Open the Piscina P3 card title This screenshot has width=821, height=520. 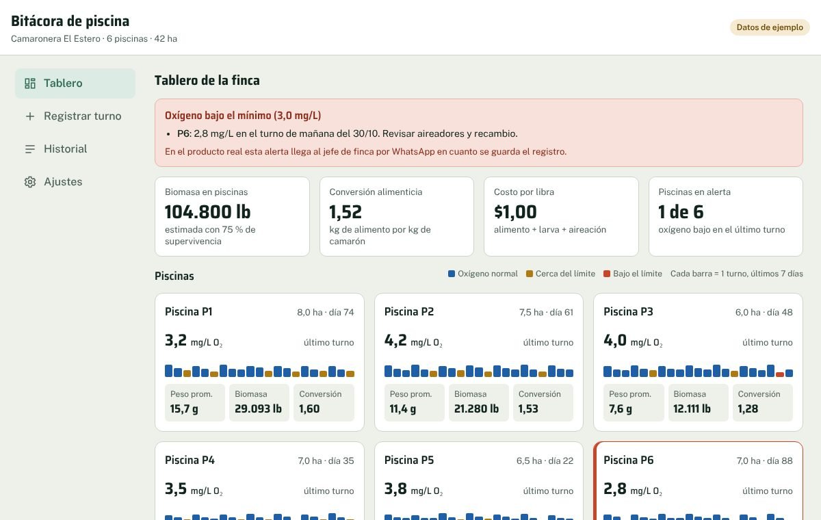pyautogui.click(x=628, y=312)
